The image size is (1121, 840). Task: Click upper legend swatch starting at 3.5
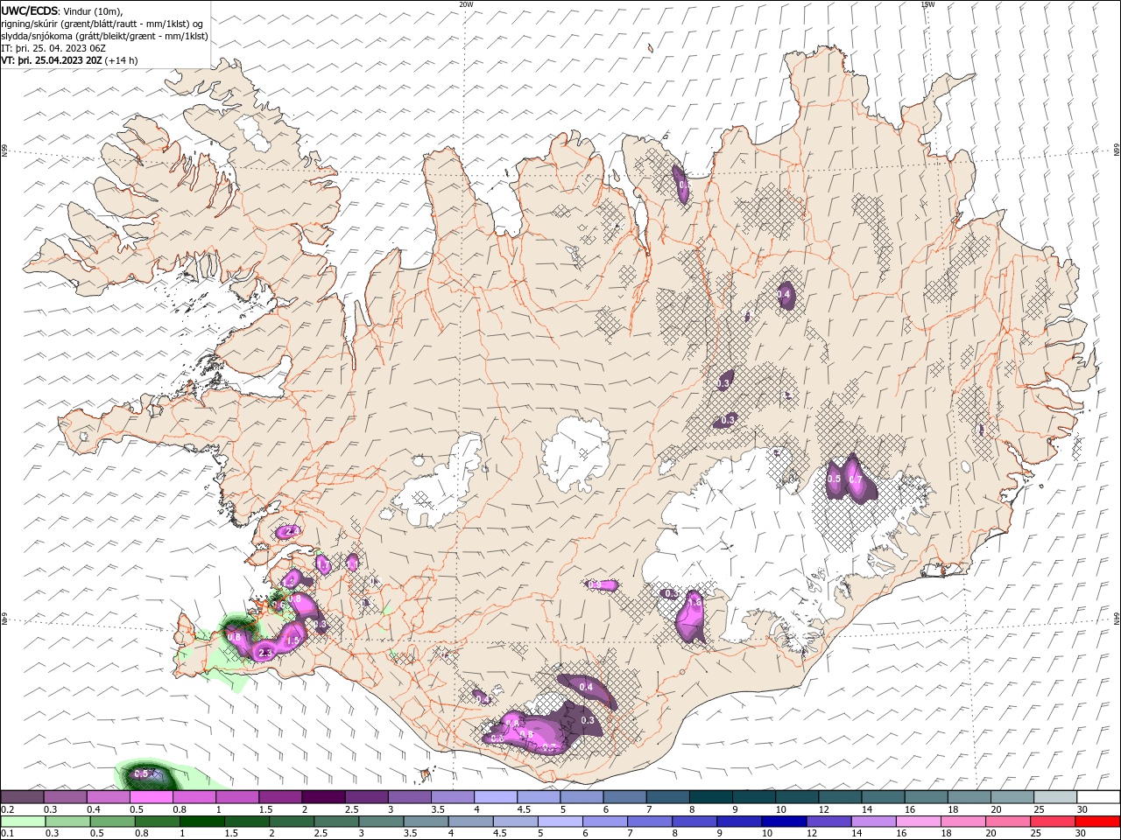click(452, 797)
